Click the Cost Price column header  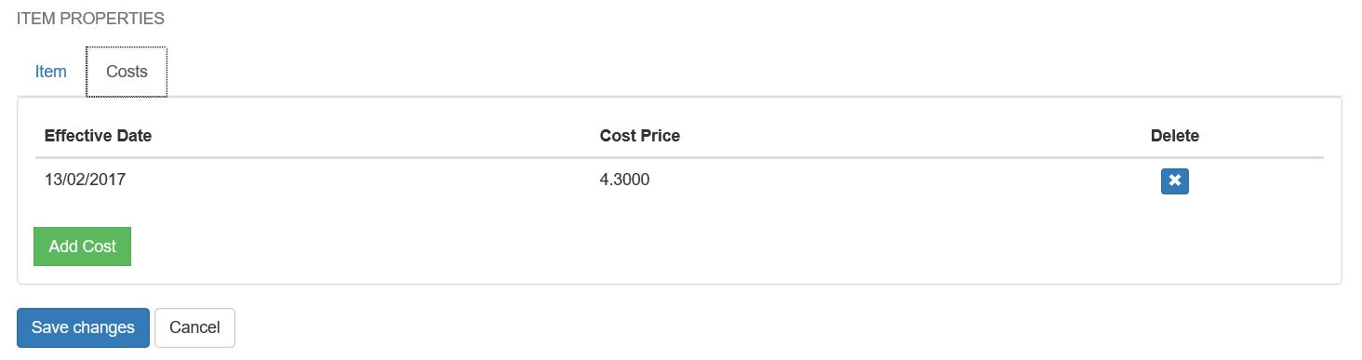[x=640, y=136]
